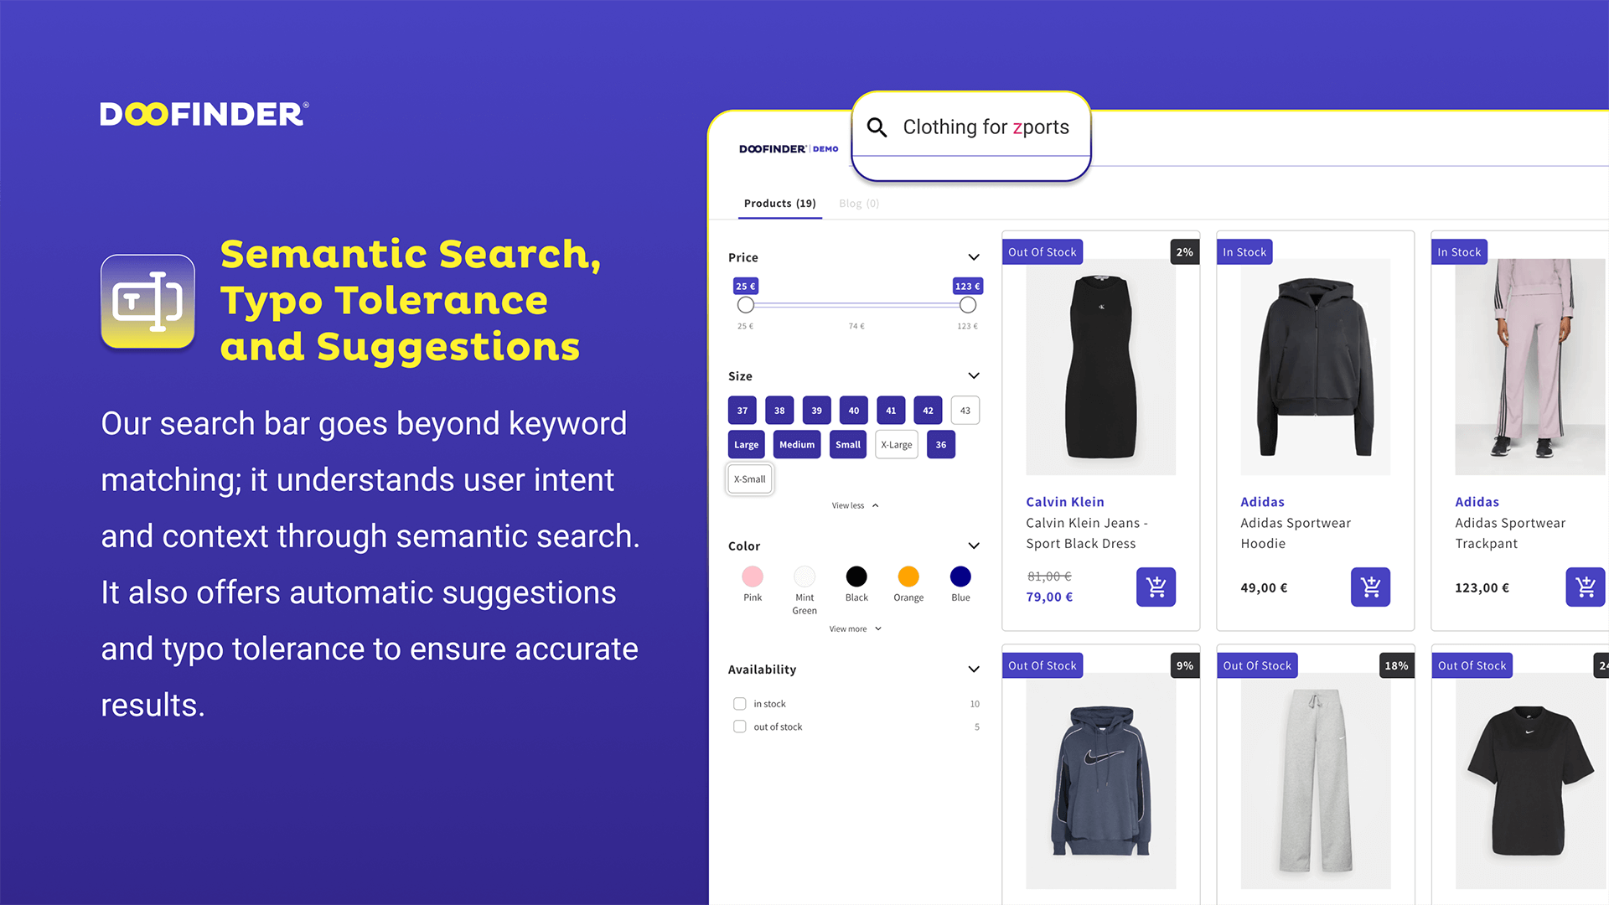
Task: Click the 9% badge on Nike hoodie
Action: tap(1183, 665)
